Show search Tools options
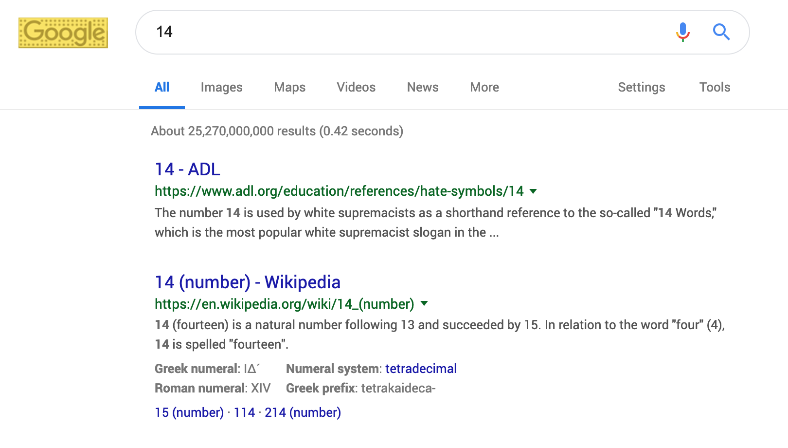The height and width of the screenshot is (448, 788). 715,87
